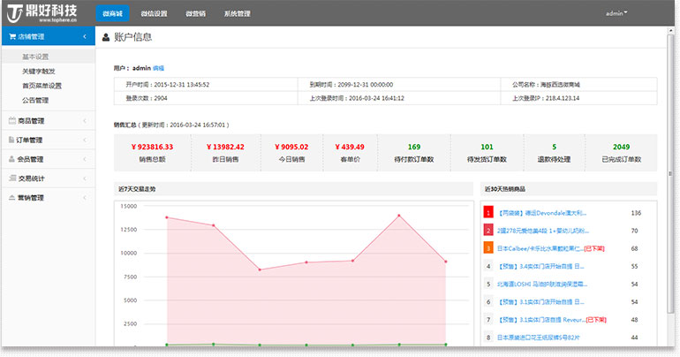
Task: Click the marketing icon beside 营销管理
Action: [11, 198]
